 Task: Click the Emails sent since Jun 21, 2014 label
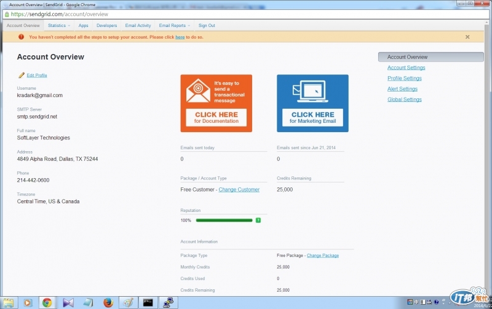tap(306, 147)
